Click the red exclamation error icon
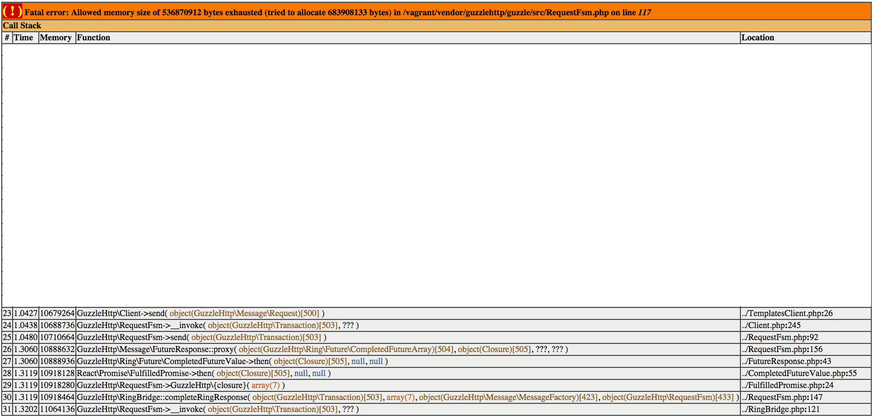Viewport: 875px width, 418px height. coord(13,11)
